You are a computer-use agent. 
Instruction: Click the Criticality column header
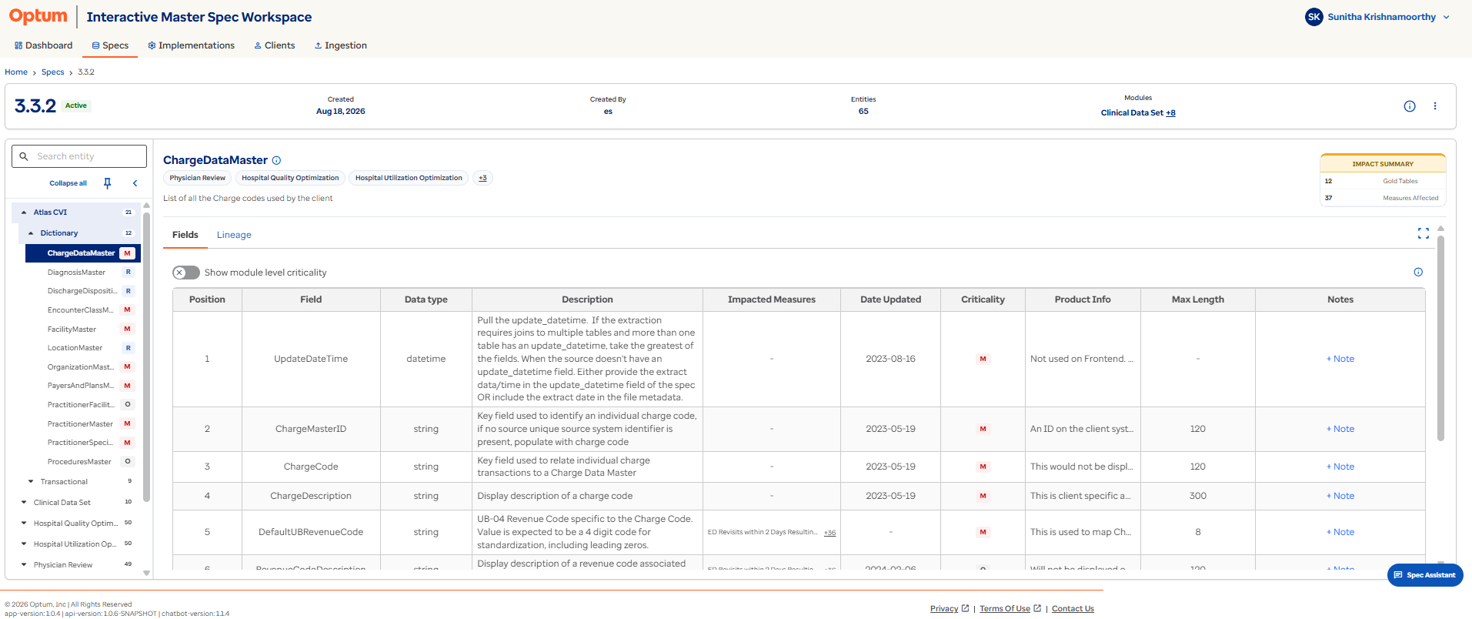click(x=983, y=300)
